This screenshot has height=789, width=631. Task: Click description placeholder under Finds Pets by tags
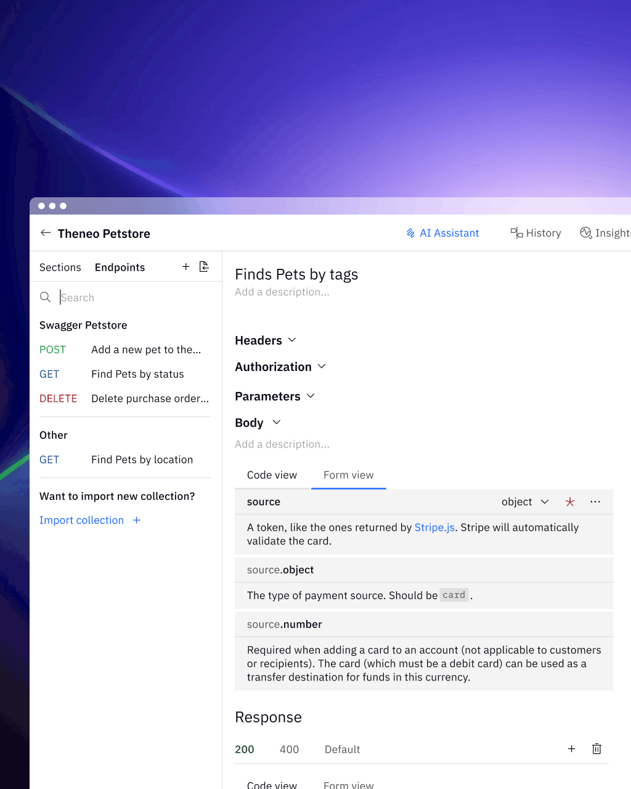tap(282, 292)
